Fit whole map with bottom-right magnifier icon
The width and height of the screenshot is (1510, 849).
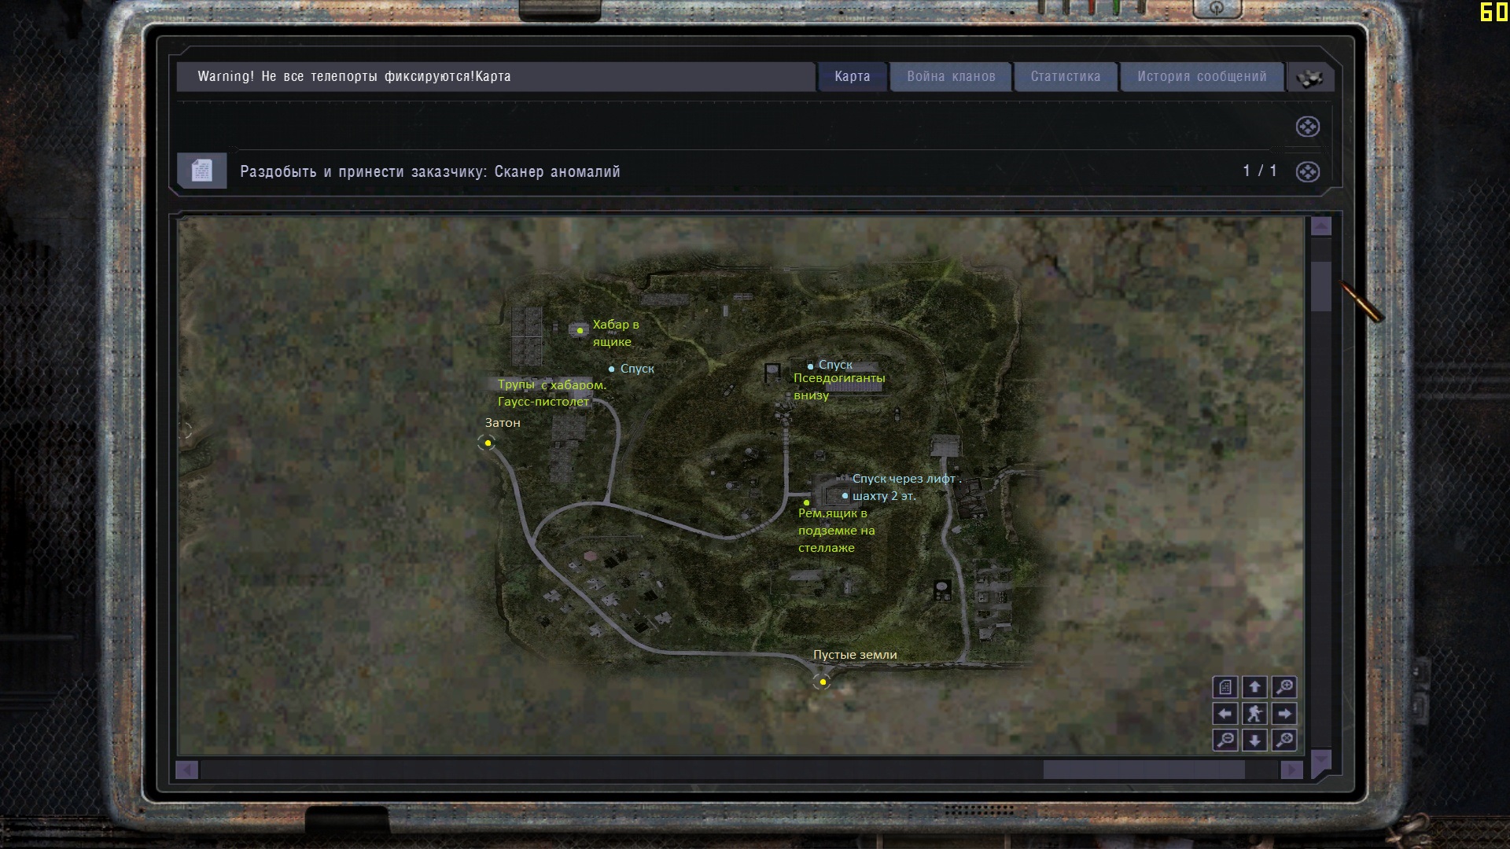coord(1284,740)
